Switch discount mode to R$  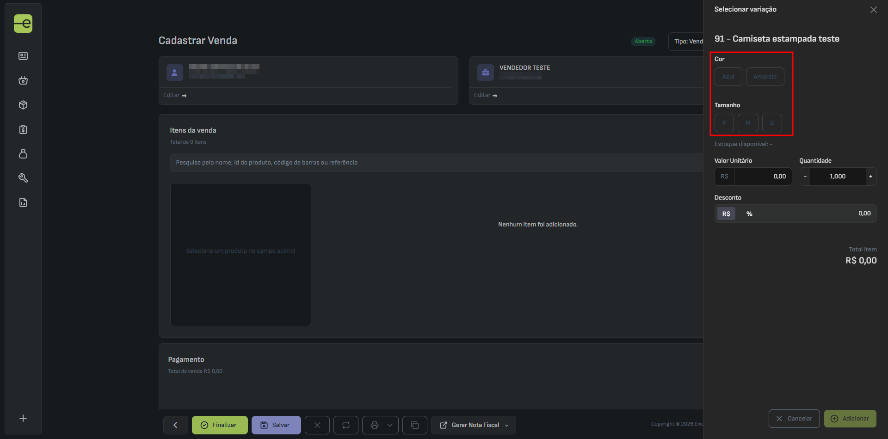[x=726, y=213]
